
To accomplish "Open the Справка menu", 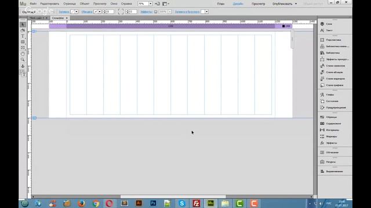I will 126,4.
